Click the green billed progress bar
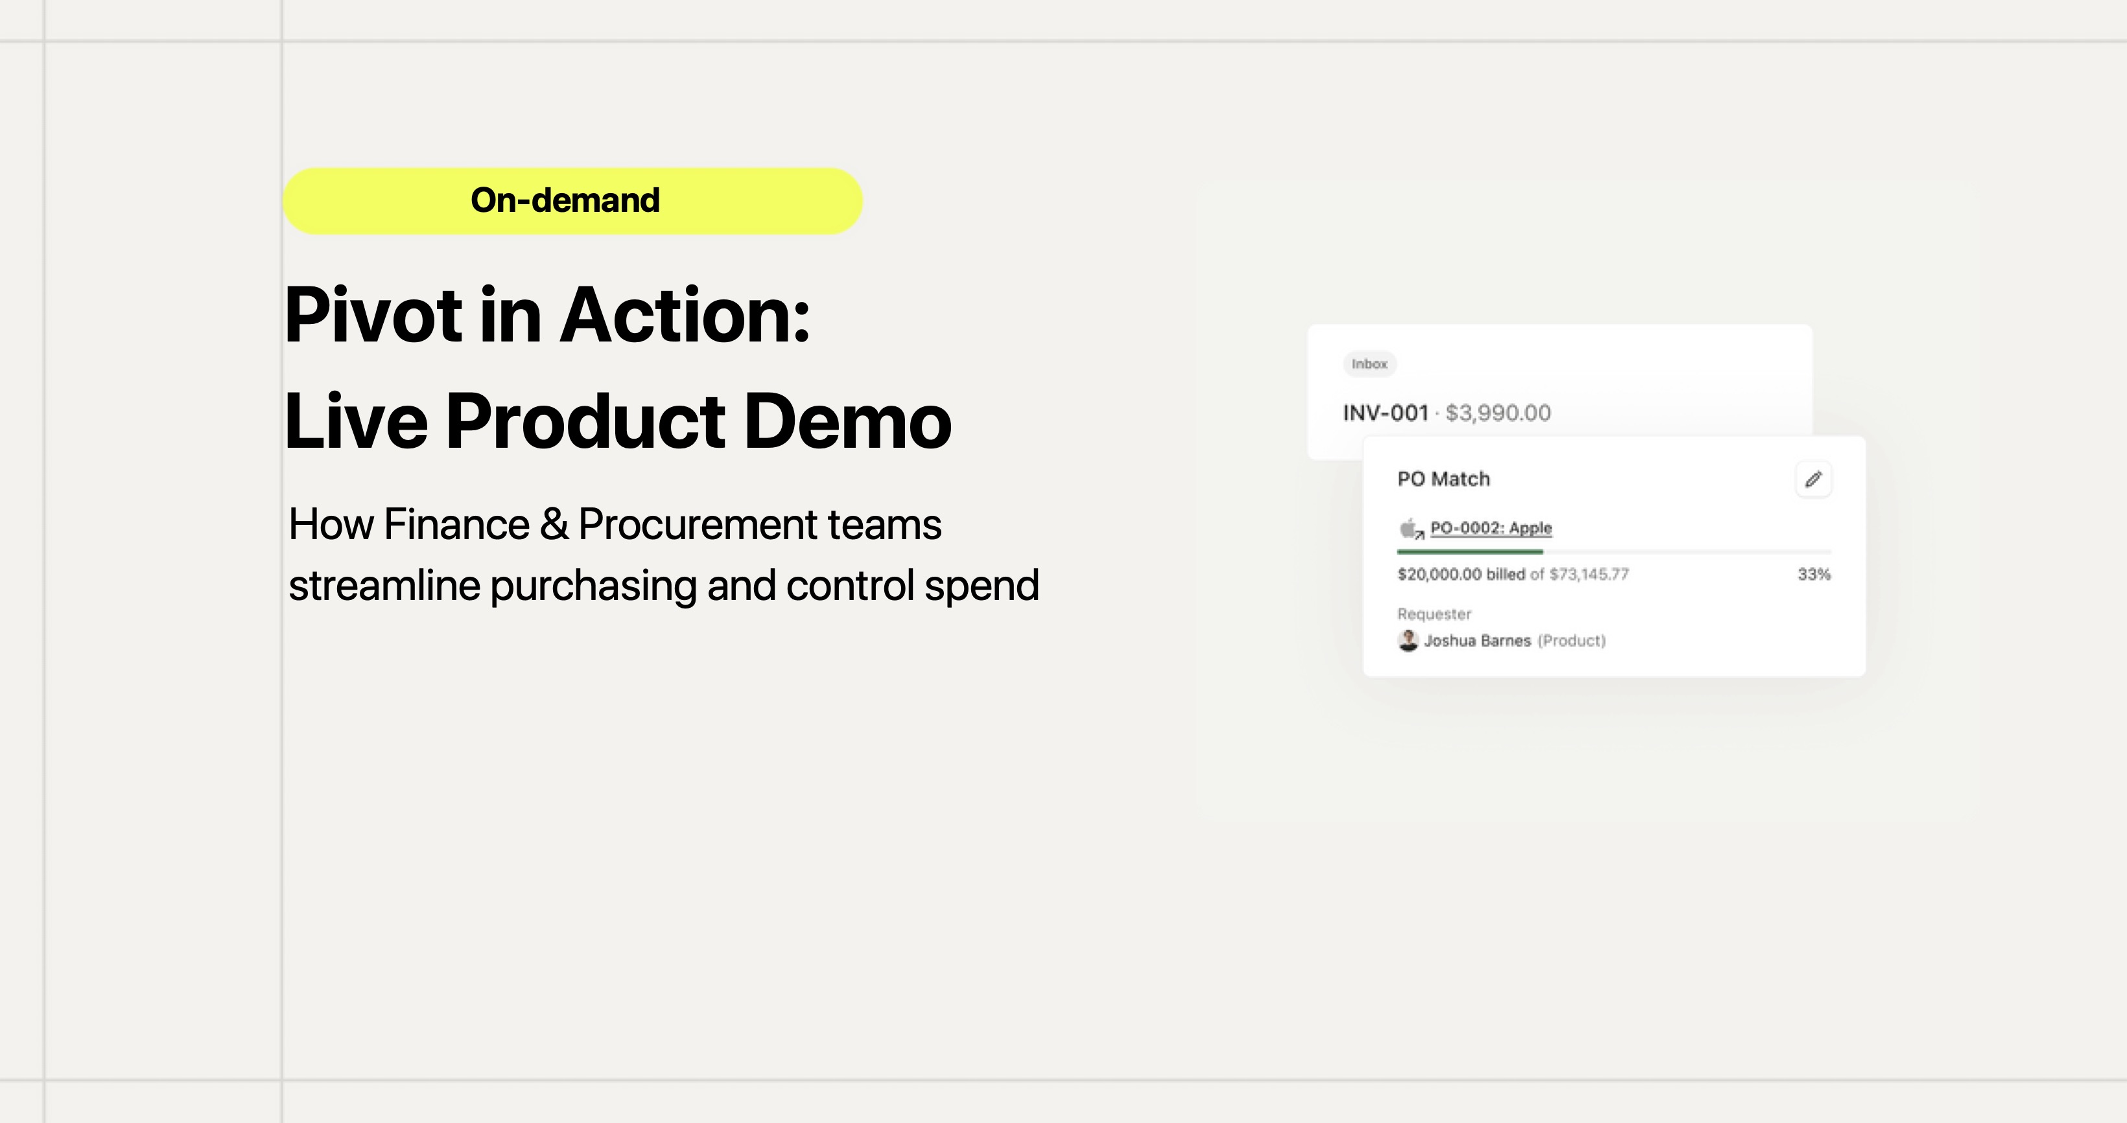 pyautogui.click(x=1470, y=551)
